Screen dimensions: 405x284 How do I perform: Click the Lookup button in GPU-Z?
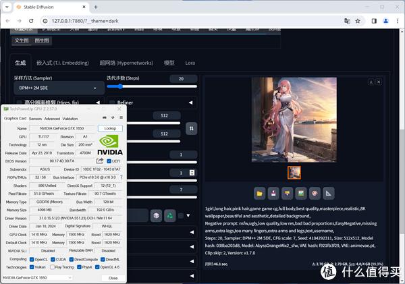click(110, 128)
